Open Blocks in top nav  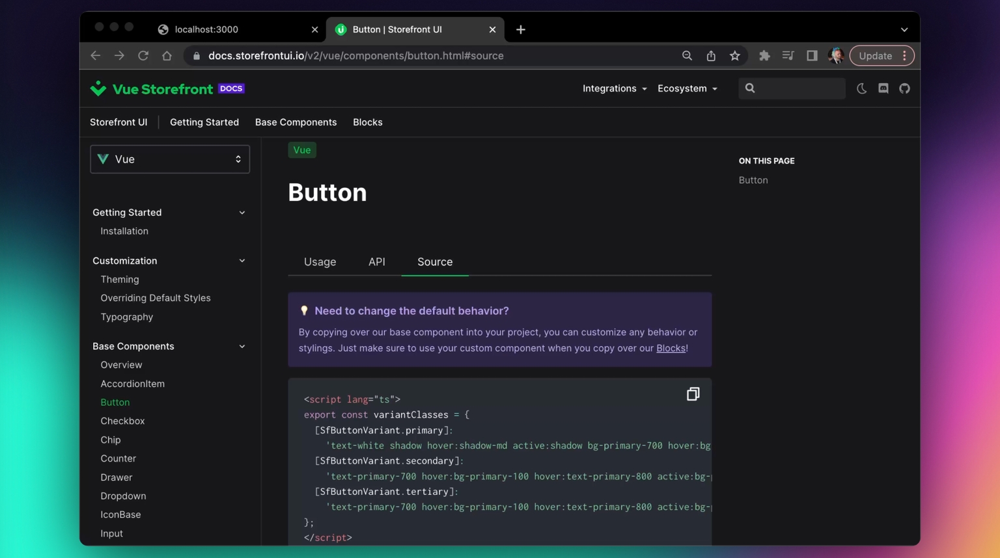coord(368,122)
